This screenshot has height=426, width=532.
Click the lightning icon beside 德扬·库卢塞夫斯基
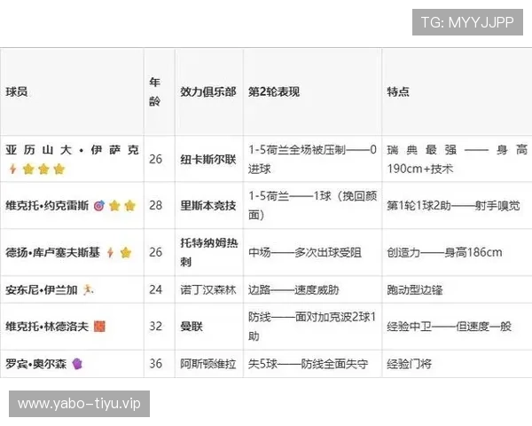click(x=110, y=252)
